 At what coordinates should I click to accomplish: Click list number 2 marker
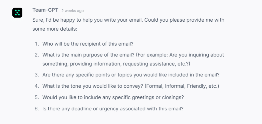[x=37, y=55]
